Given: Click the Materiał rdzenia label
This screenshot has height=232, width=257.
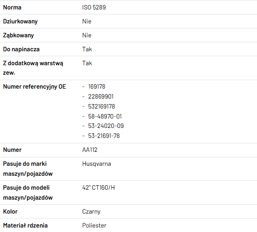Looking at the screenshot, I should (x=25, y=226).
